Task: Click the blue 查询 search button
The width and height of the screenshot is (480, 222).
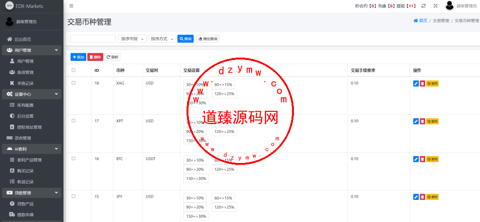Action: tap(186, 39)
